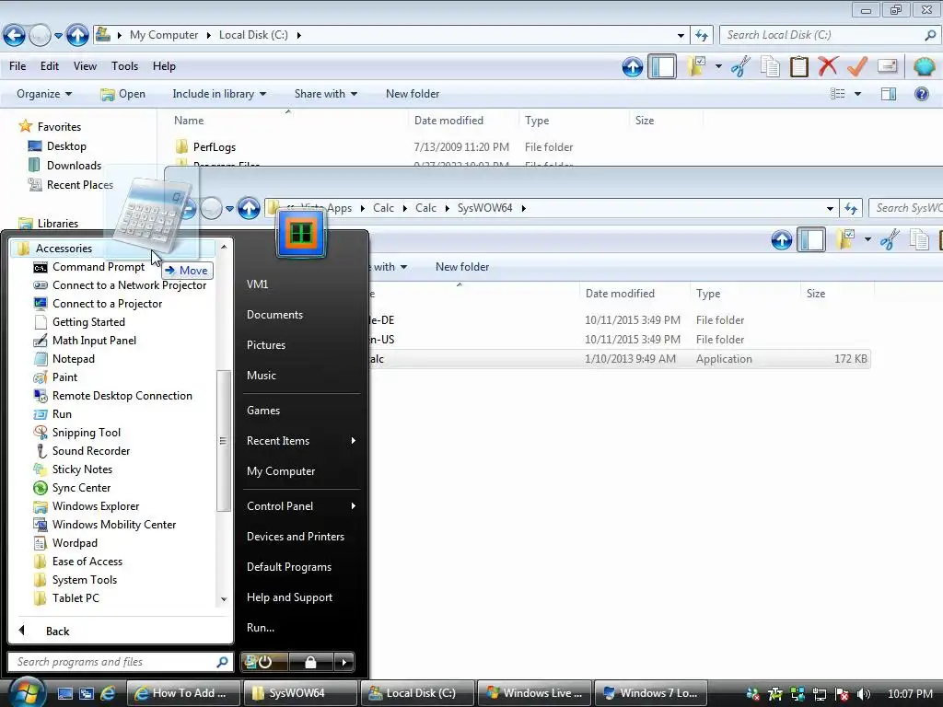Click the blue Up icon in Local Disk toolbar
943x707 pixels.
[x=632, y=66]
